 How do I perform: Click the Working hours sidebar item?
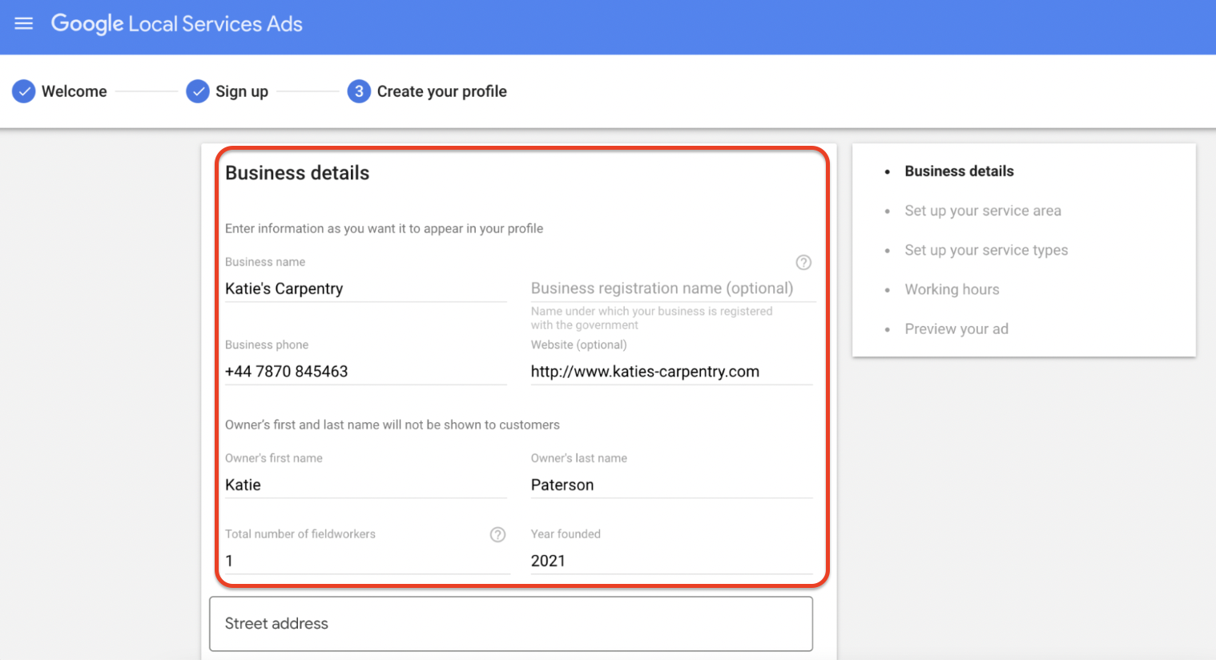click(952, 289)
